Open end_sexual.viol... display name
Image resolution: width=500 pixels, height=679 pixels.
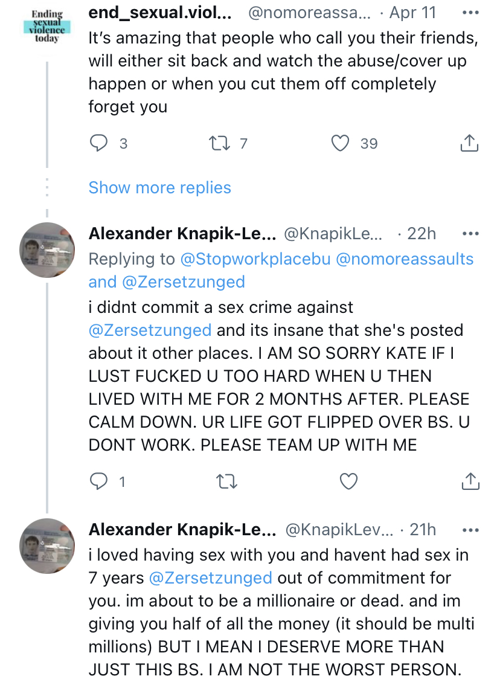(160, 13)
